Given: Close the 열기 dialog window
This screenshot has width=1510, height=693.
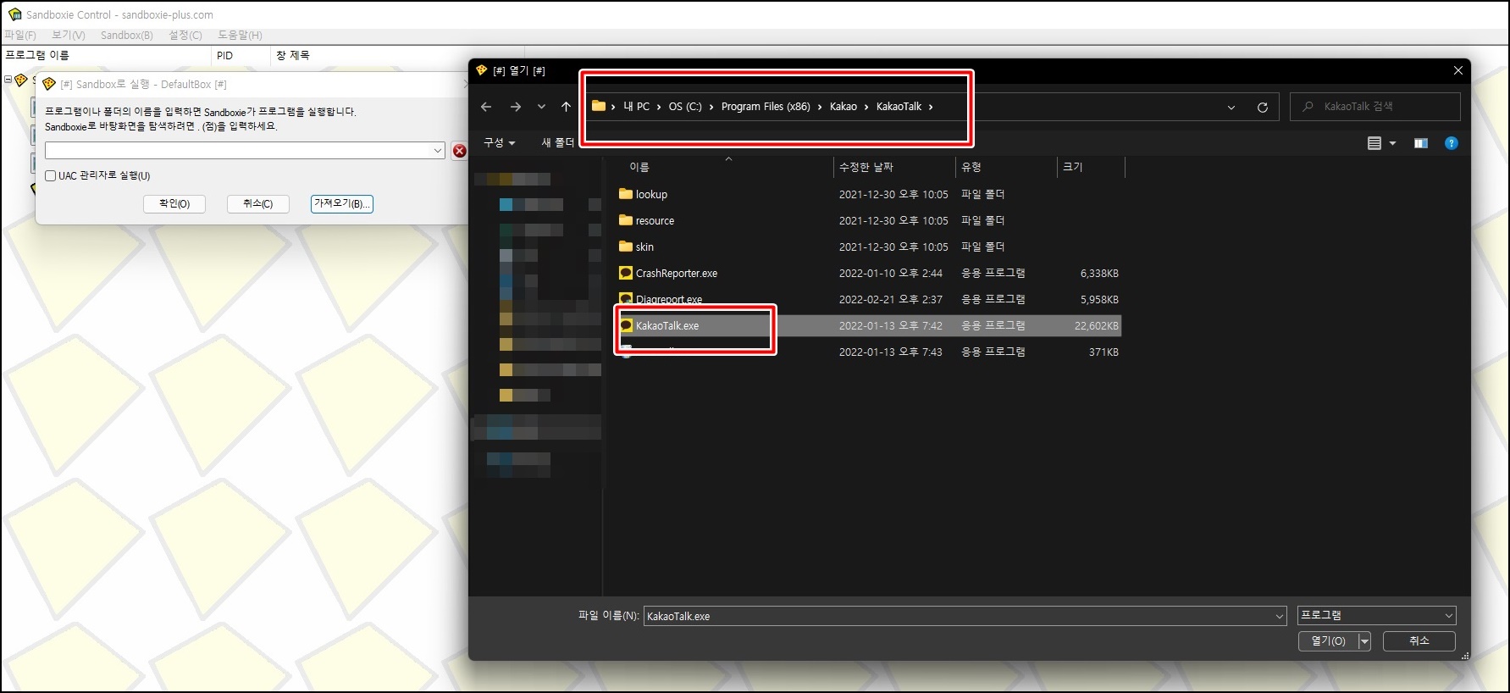Looking at the screenshot, I should tap(1458, 70).
